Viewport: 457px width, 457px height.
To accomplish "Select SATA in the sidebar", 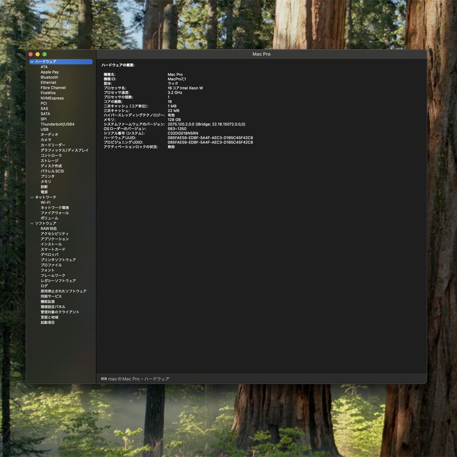I will point(45,114).
